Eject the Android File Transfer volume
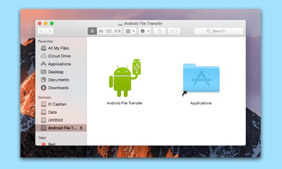Image resolution: width=282 pixels, height=169 pixels. tap(81, 128)
